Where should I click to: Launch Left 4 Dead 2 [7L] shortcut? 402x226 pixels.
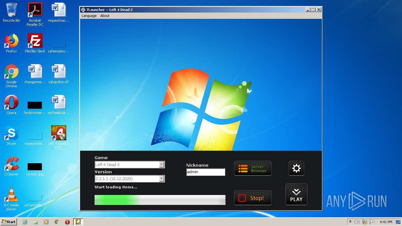click(x=58, y=137)
